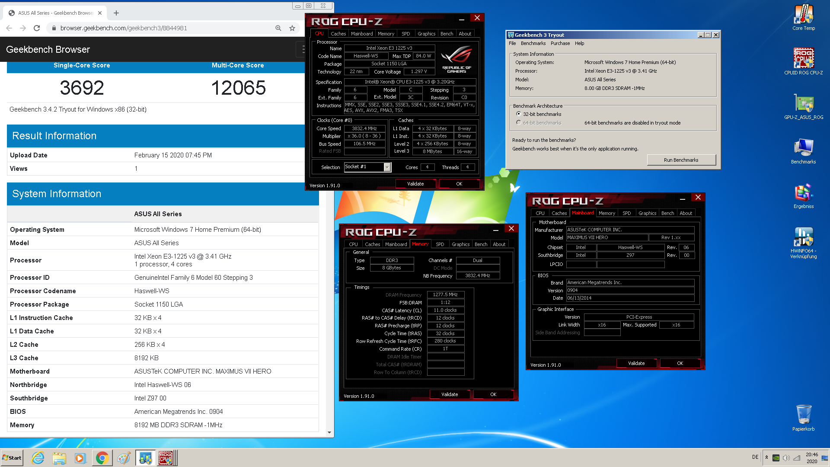Open Paint from the taskbar
Image resolution: width=830 pixels, height=467 pixels.
point(124,458)
